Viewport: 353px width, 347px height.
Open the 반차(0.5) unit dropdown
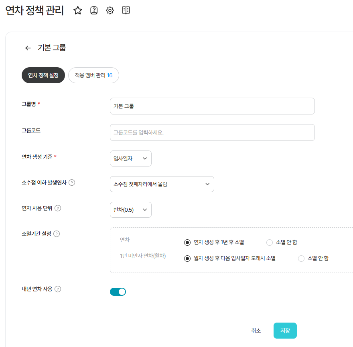coord(130,210)
